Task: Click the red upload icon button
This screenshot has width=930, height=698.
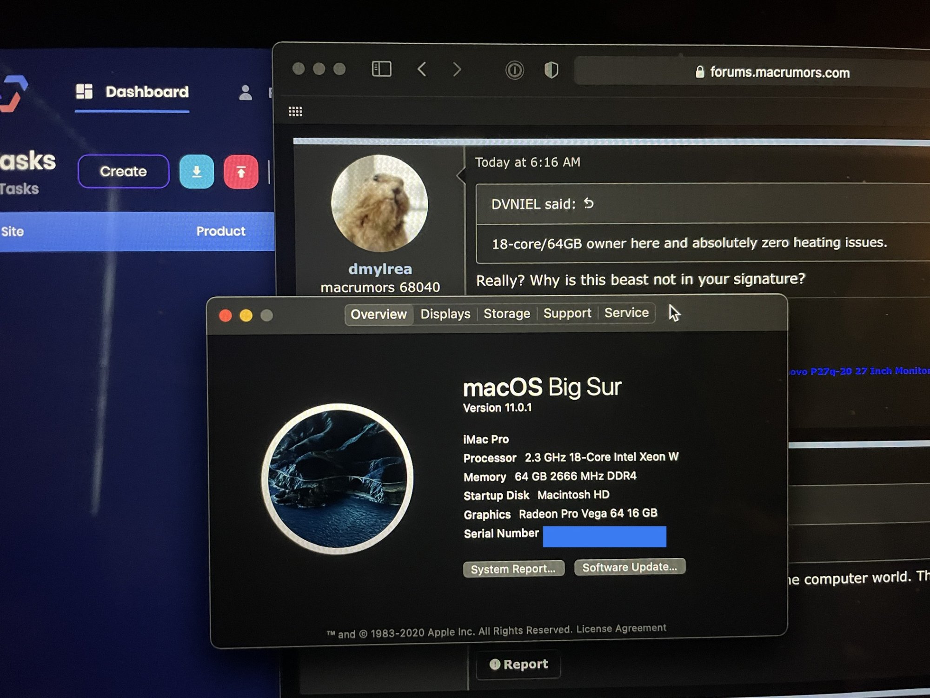Action: click(x=241, y=172)
